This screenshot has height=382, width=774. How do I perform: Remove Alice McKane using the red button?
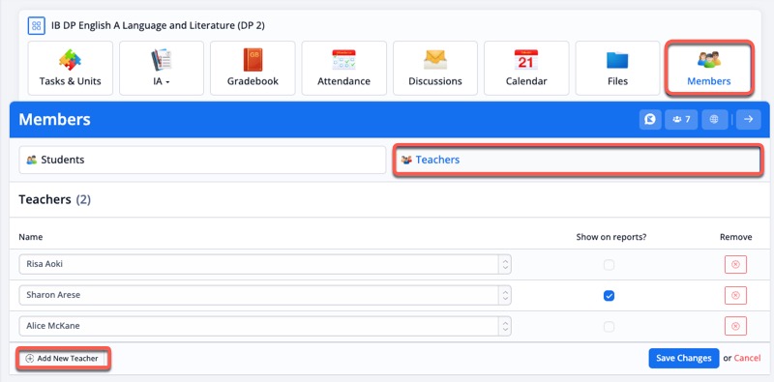(x=735, y=326)
